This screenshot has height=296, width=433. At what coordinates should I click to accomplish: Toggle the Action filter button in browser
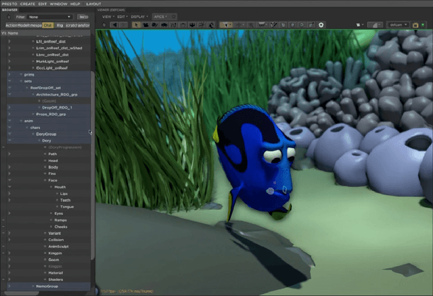[x=12, y=25]
